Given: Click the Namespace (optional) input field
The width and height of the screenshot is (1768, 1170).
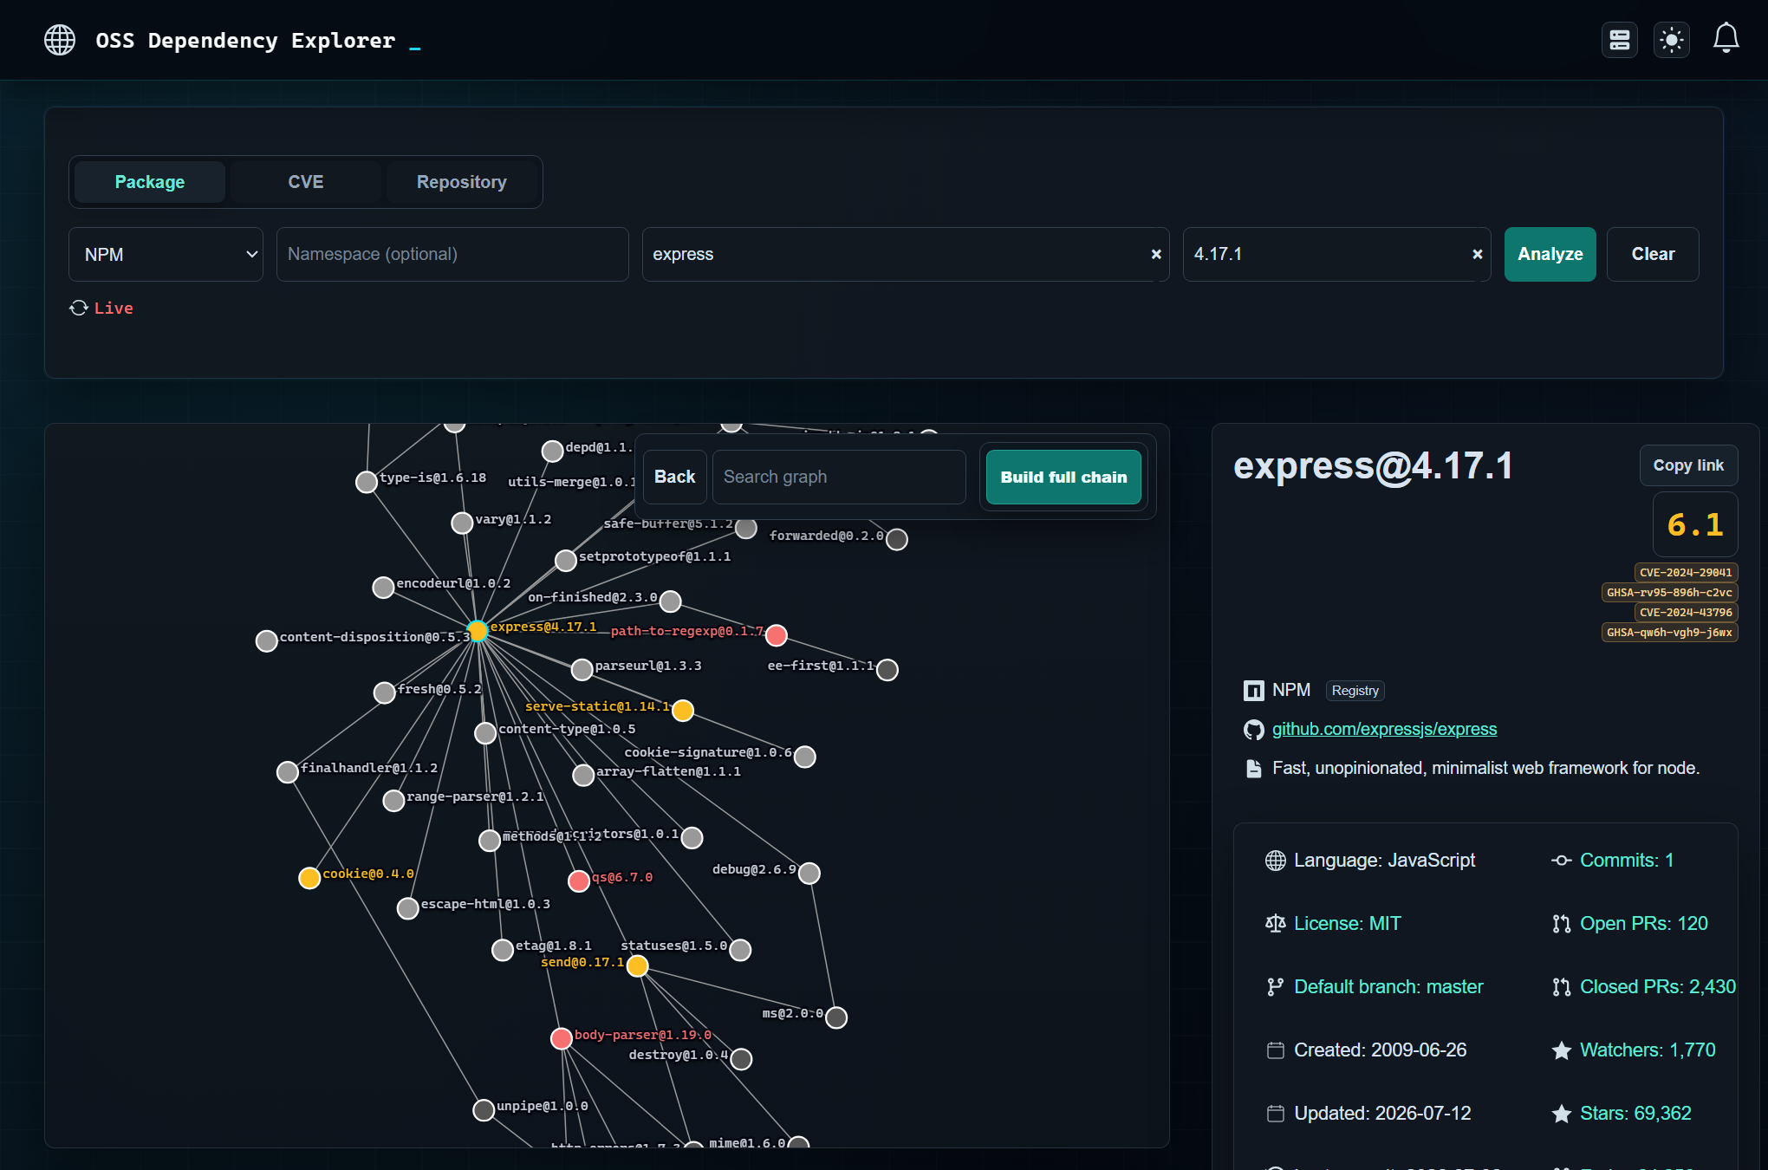Looking at the screenshot, I should click(452, 254).
